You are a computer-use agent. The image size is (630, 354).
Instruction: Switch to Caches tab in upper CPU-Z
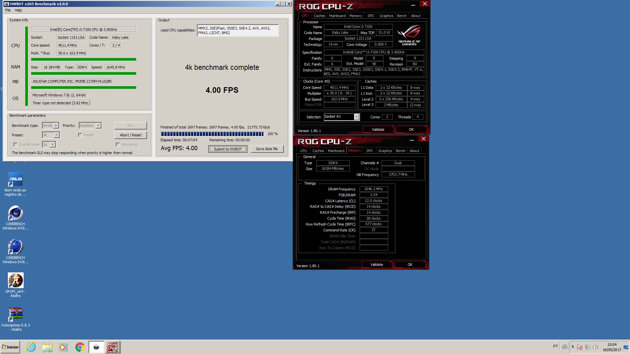tap(319, 16)
